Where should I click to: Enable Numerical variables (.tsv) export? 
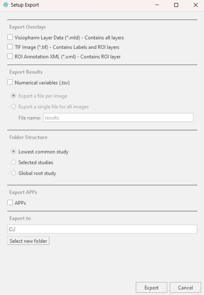[10, 82]
